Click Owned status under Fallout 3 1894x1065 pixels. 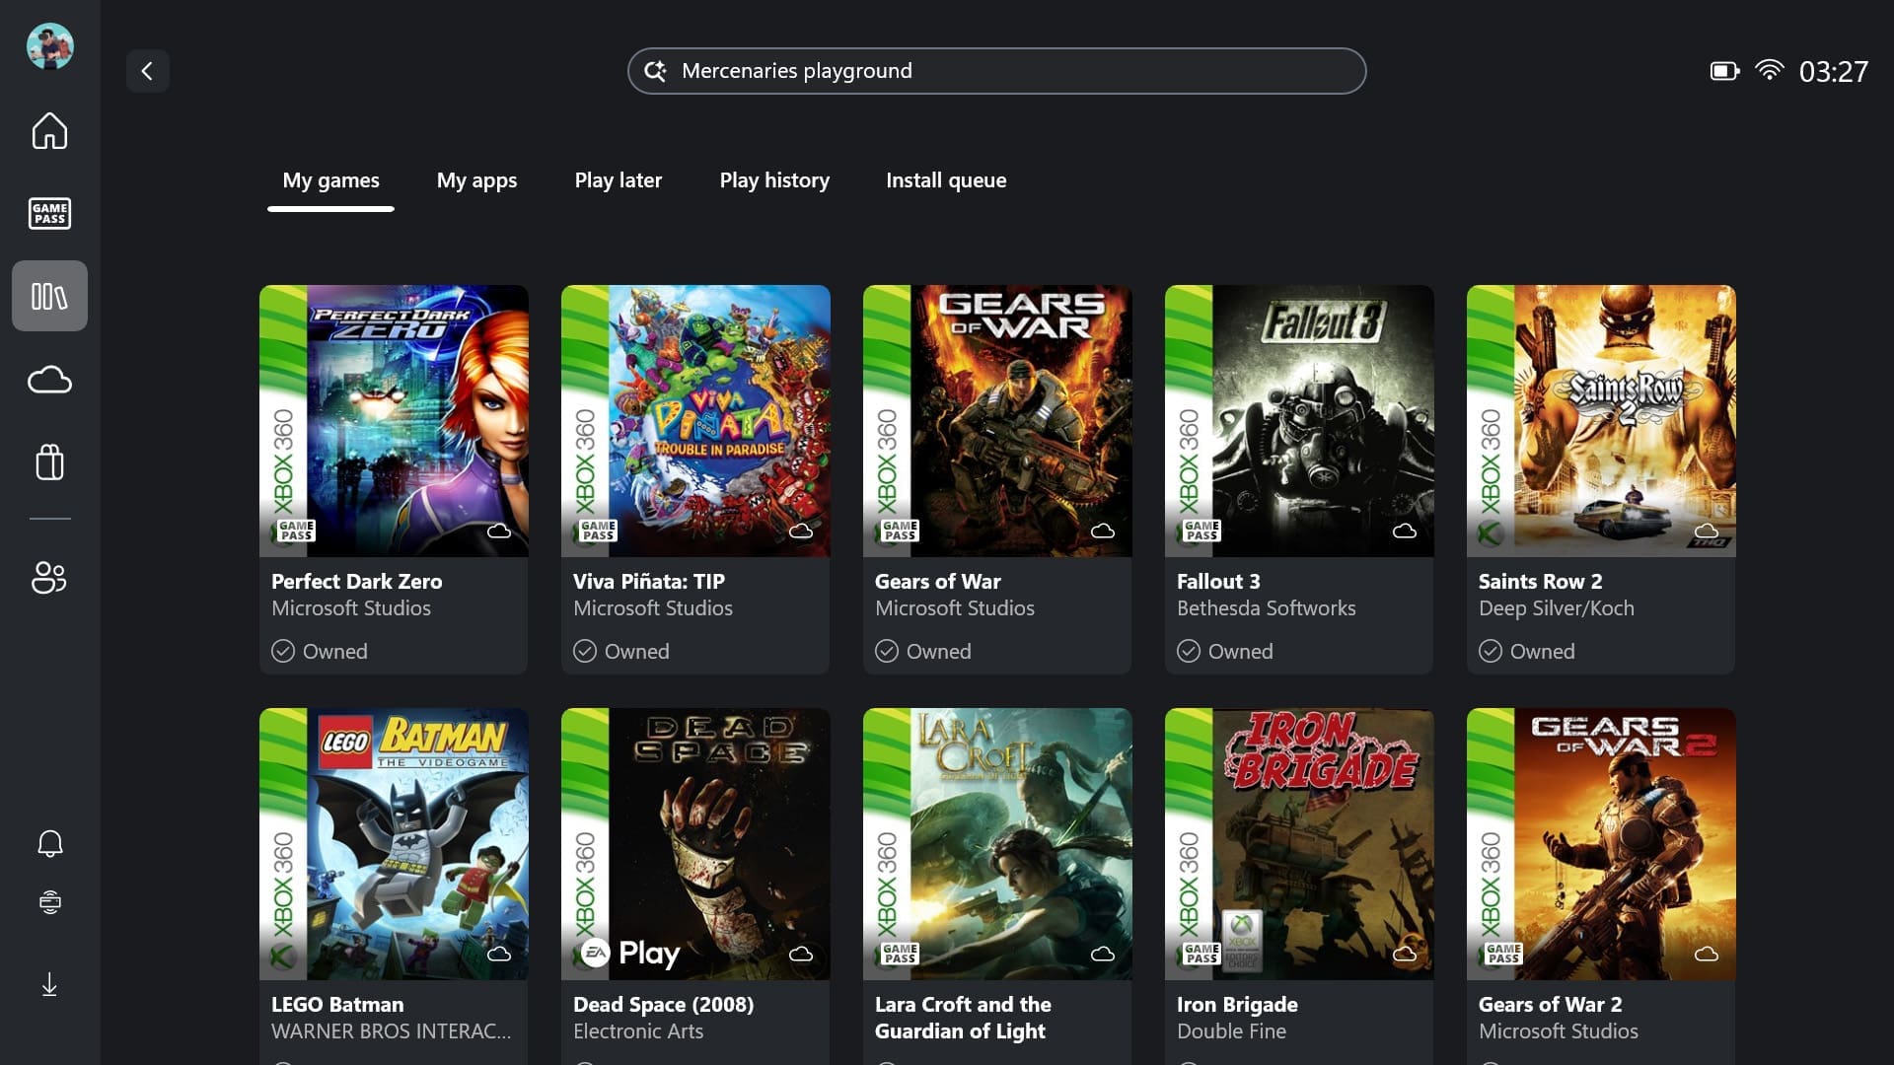tap(1225, 652)
